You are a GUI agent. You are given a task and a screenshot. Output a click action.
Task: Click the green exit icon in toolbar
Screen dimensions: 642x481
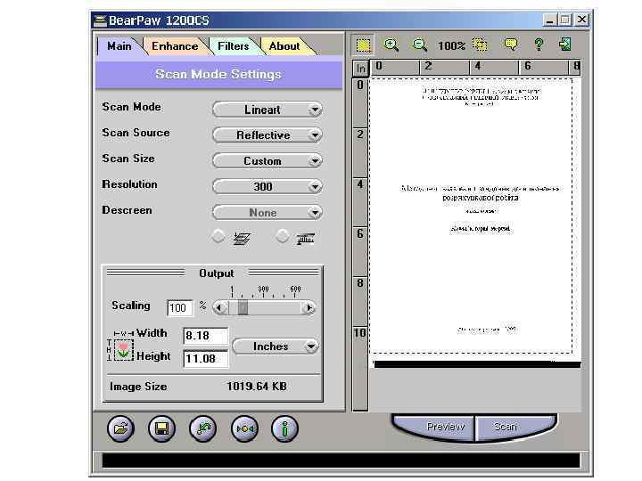click(565, 45)
